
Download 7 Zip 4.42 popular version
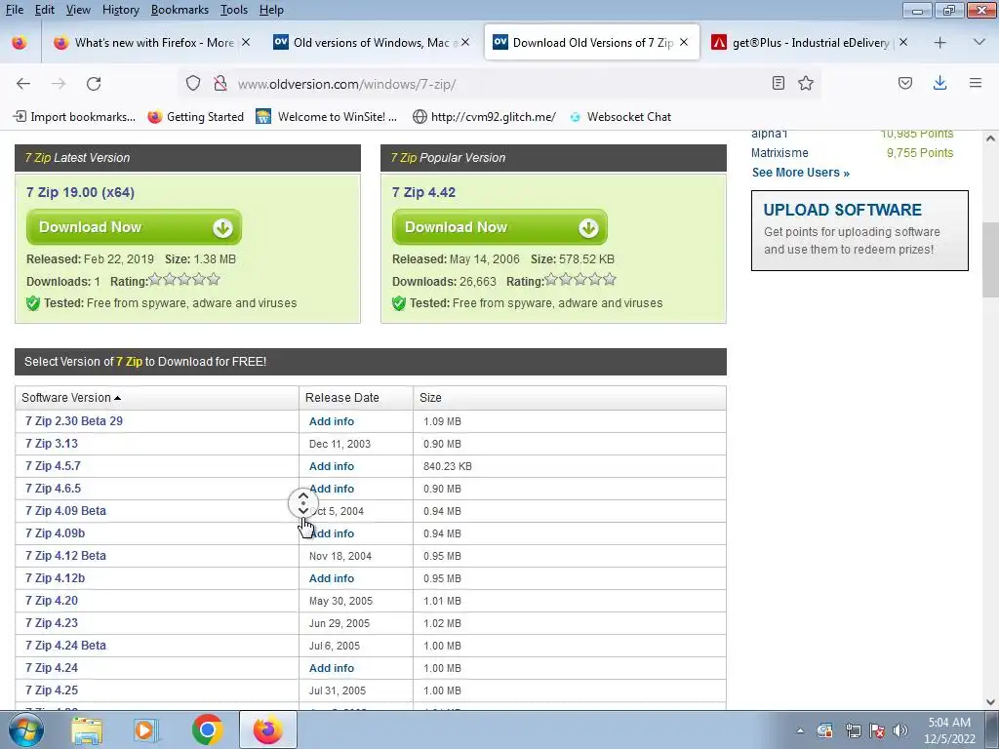499,227
